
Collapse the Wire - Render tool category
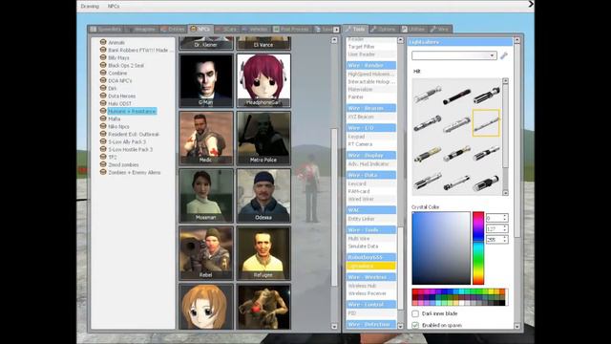(x=371, y=66)
